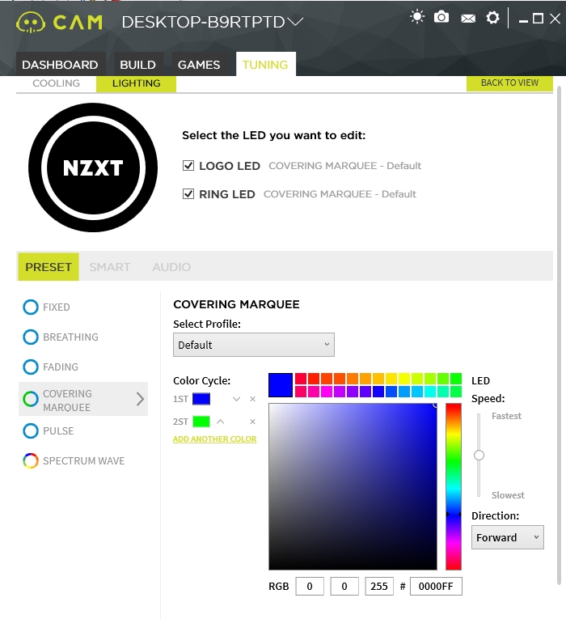Click the 1ST blue color swatch

pyautogui.click(x=201, y=399)
